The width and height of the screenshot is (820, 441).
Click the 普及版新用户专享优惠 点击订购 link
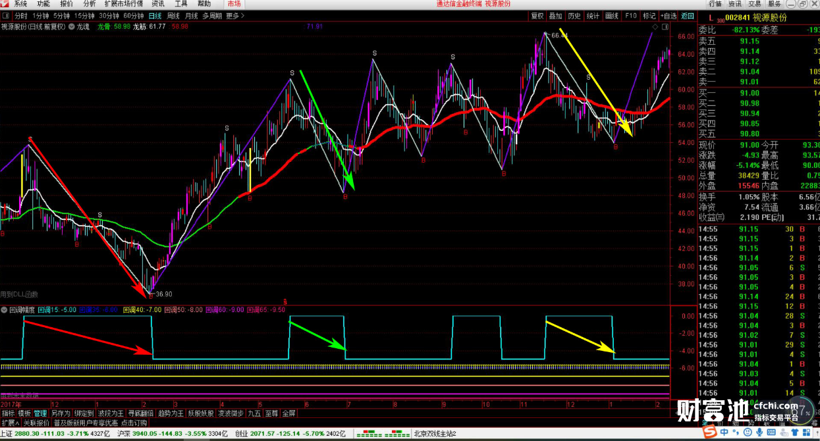point(100,423)
